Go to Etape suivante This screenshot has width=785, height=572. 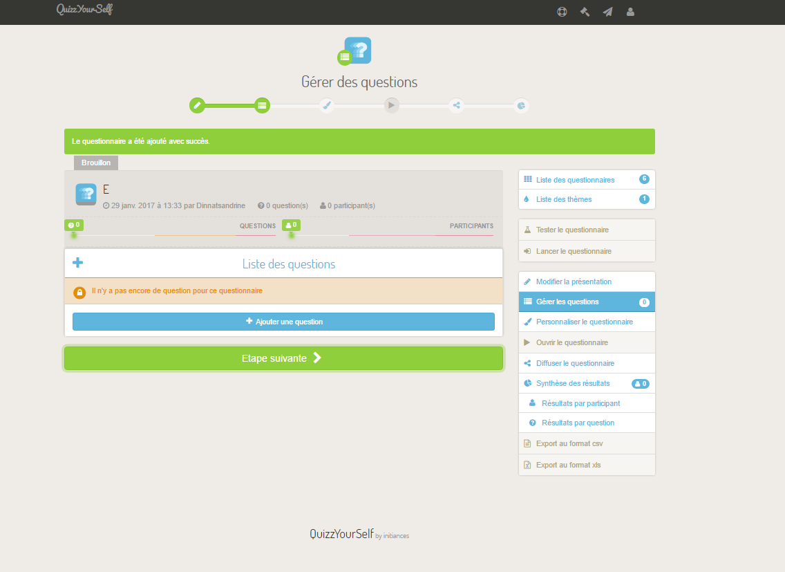point(283,358)
